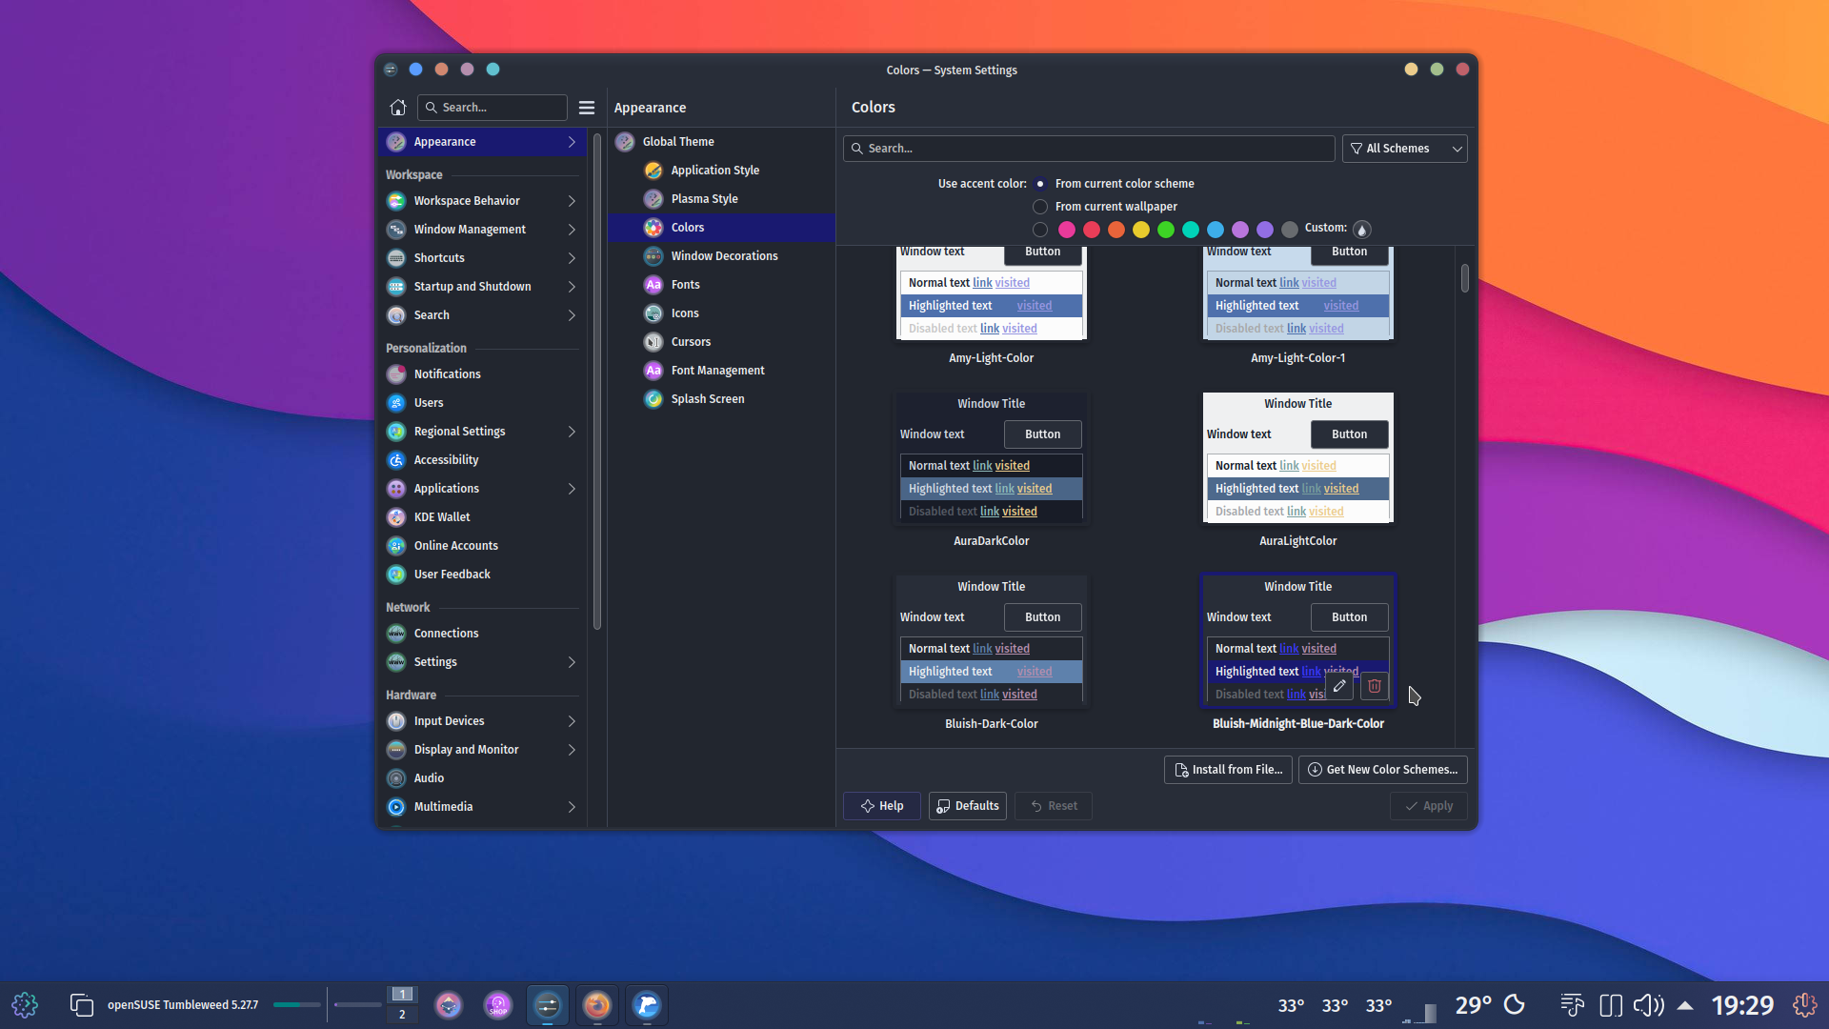Expand the Applications chevron
This screenshot has width=1829, height=1029.
[x=572, y=489]
